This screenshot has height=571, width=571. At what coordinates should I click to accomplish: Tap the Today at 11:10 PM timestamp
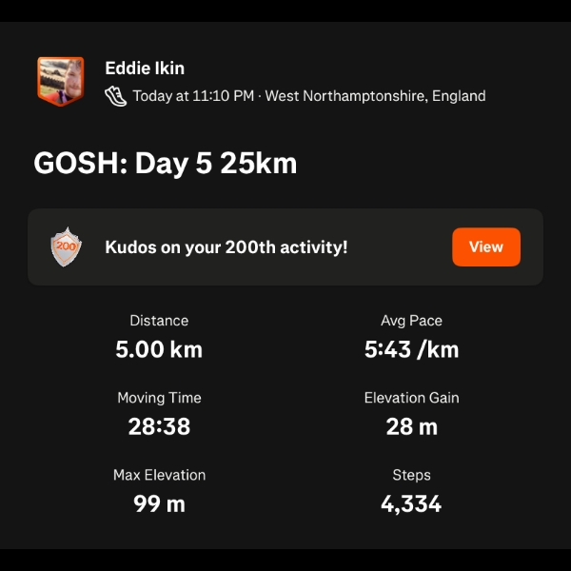(x=193, y=96)
